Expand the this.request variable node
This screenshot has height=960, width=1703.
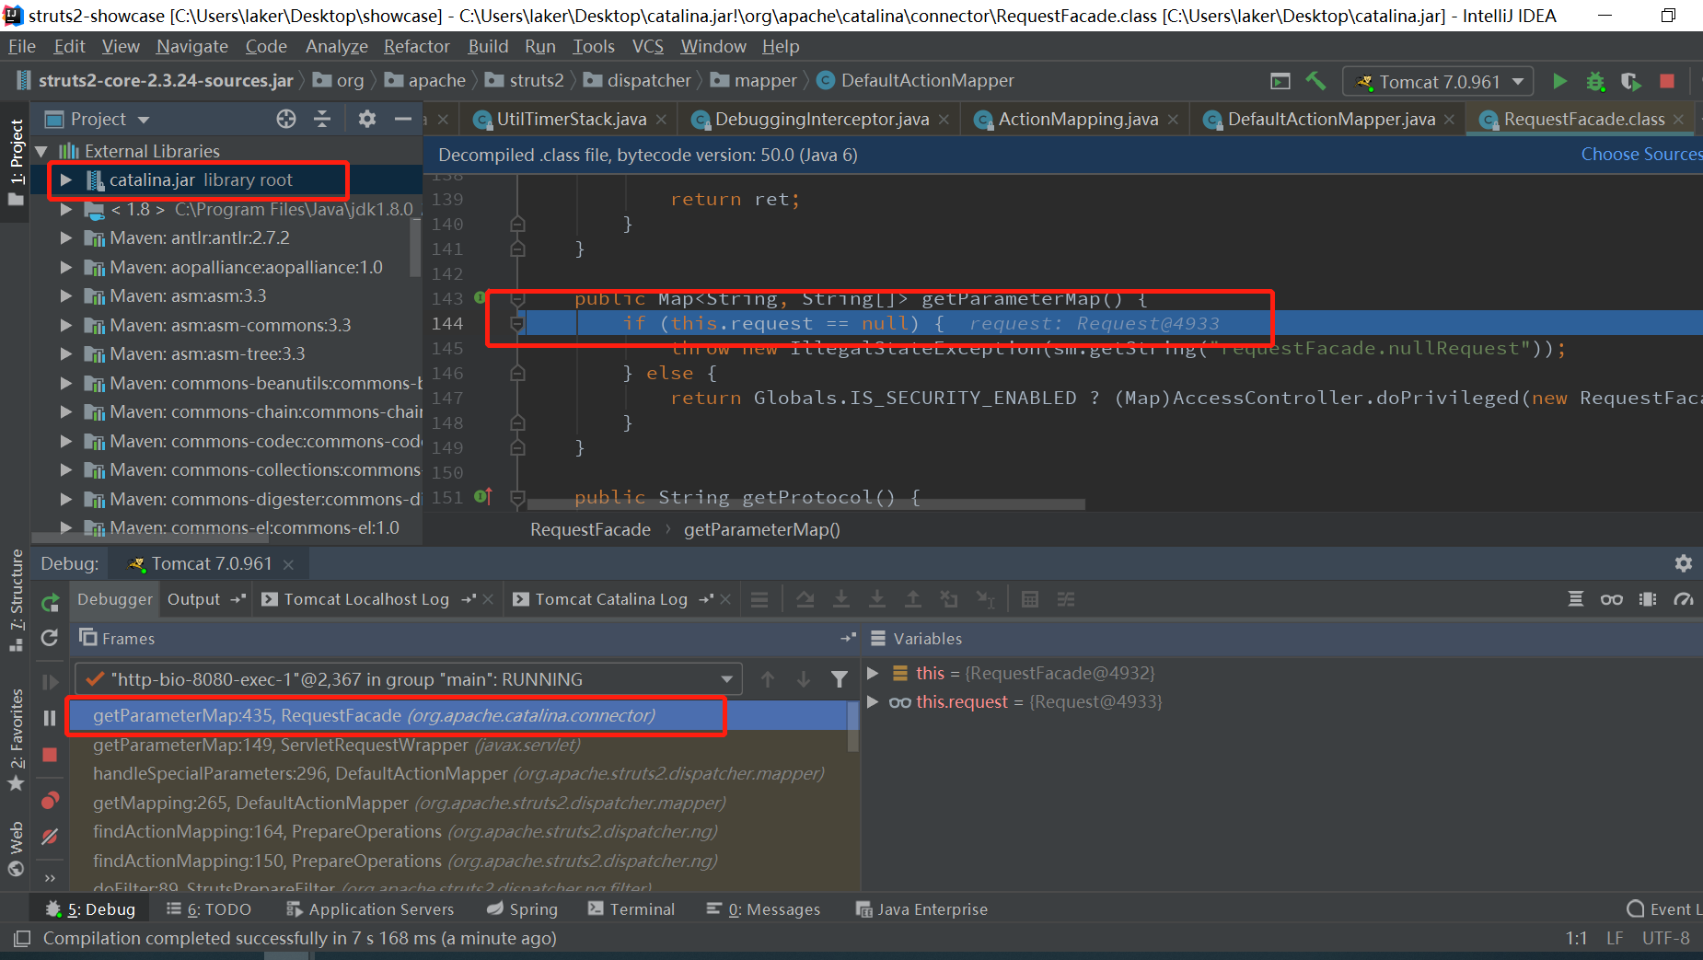click(873, 701)
